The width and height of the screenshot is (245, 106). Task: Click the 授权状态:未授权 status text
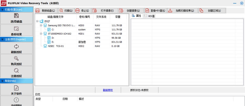click(x=139, y=90)
